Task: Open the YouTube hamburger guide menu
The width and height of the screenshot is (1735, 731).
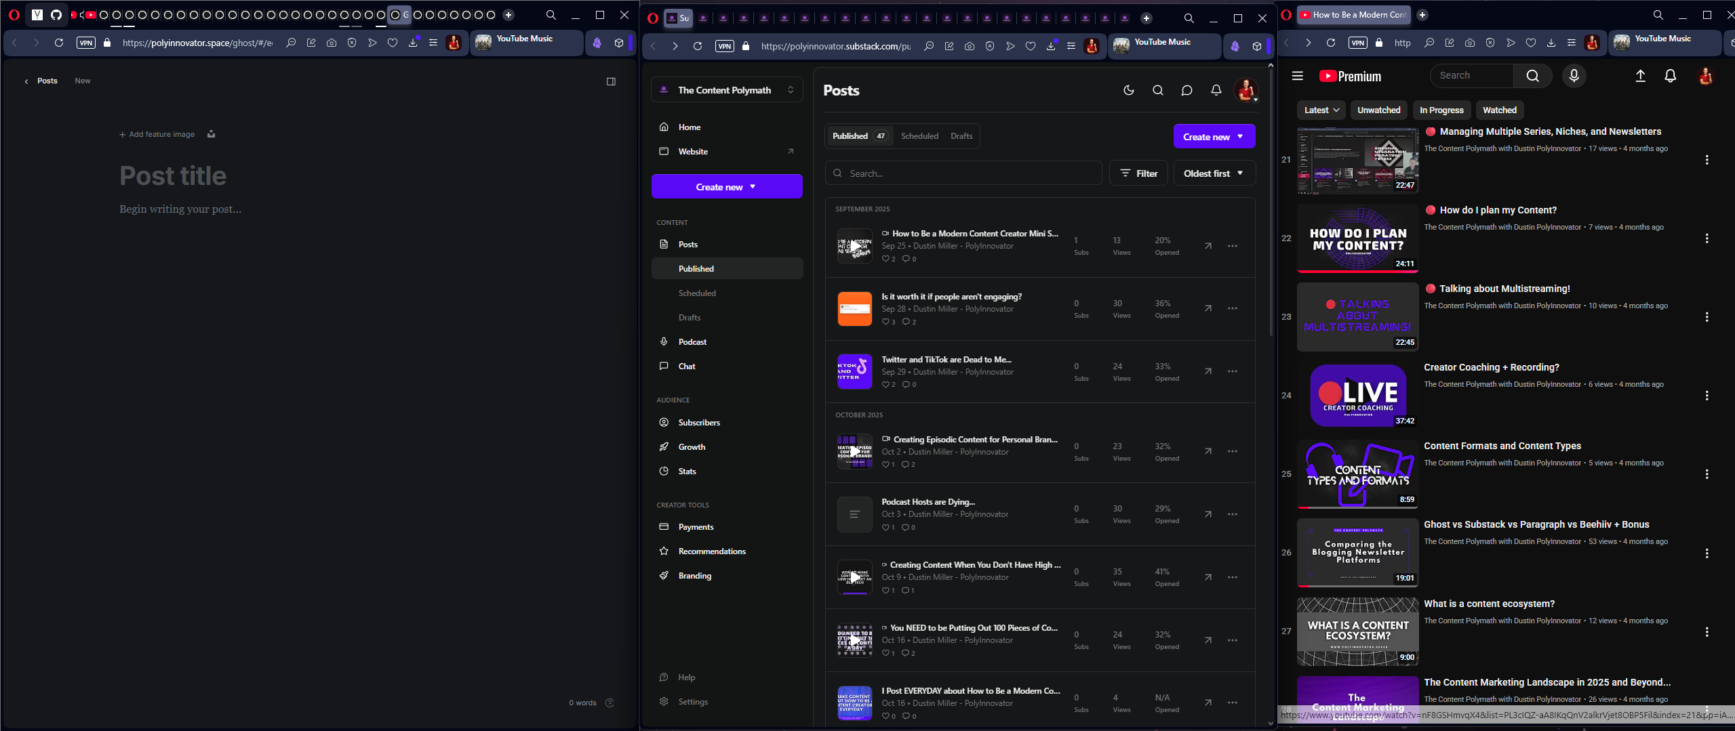Action: click(1297, 76)
